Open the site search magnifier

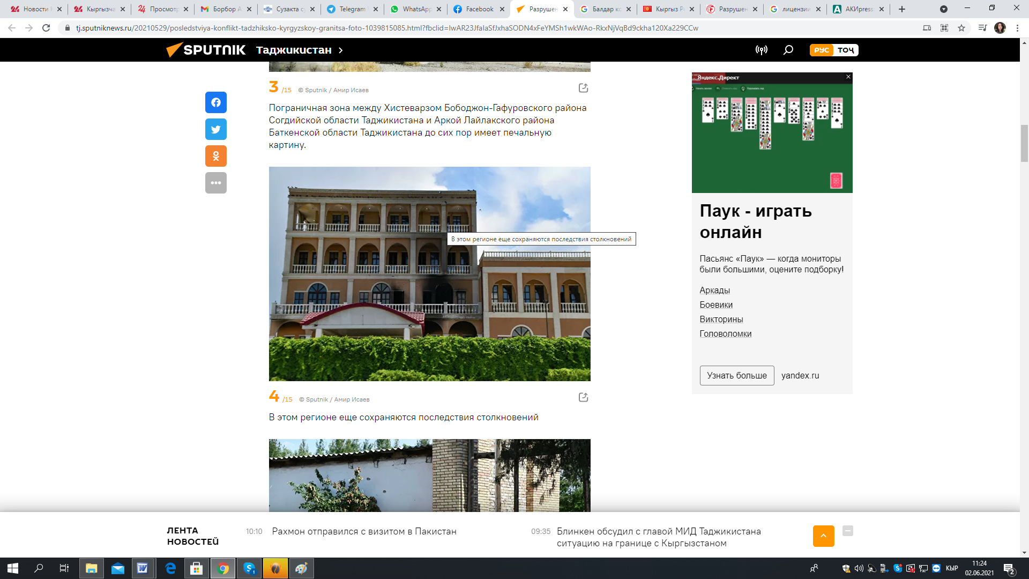point(788,50)
